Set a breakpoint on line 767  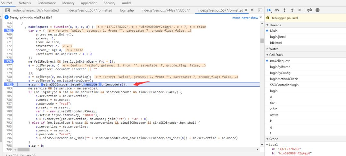[x=9, y=27]
